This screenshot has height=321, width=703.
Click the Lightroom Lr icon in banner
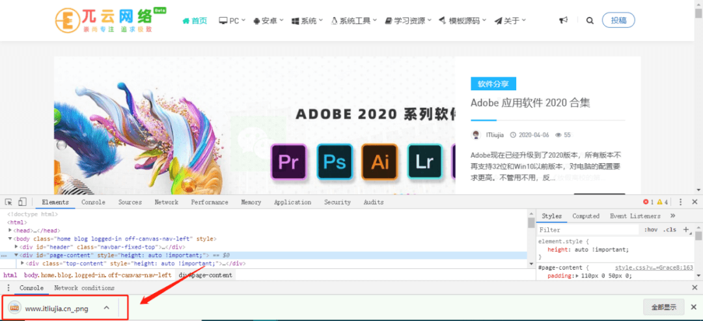425,162
